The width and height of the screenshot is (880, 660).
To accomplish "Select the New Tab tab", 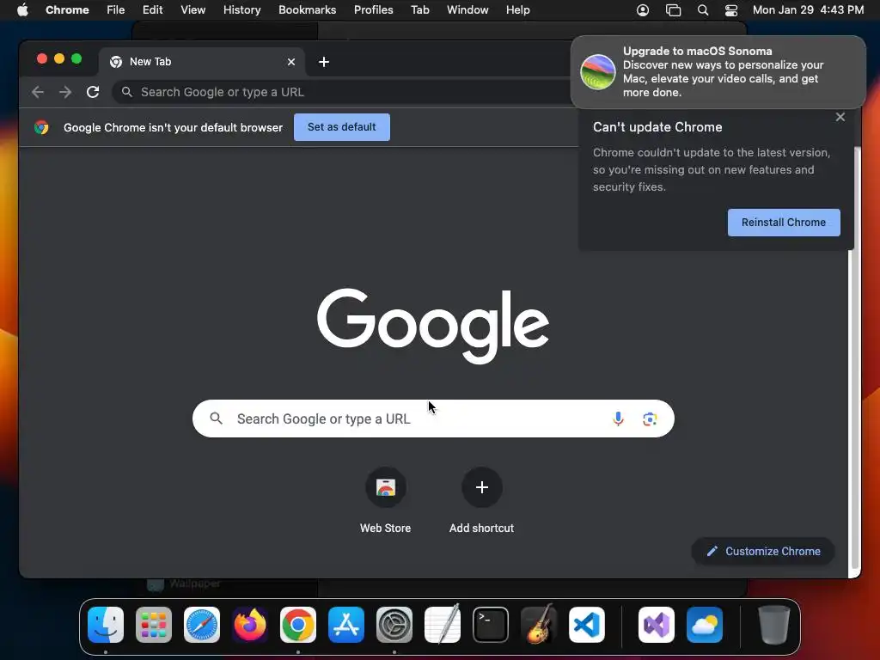I will tap(202, 62).
